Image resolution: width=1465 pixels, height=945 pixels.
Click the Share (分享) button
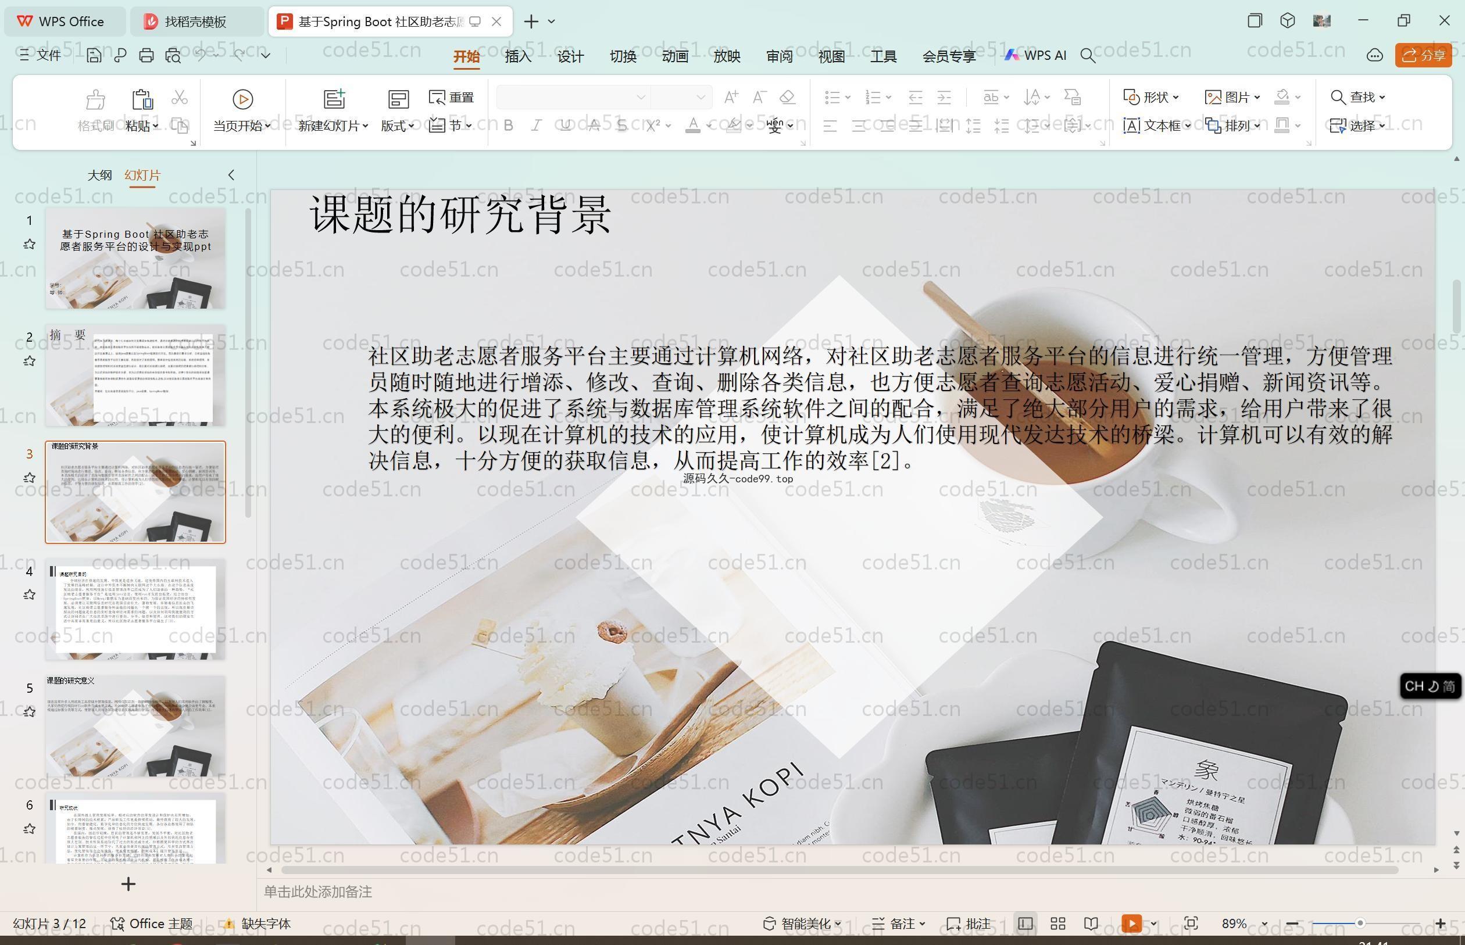pos(1423,55)
